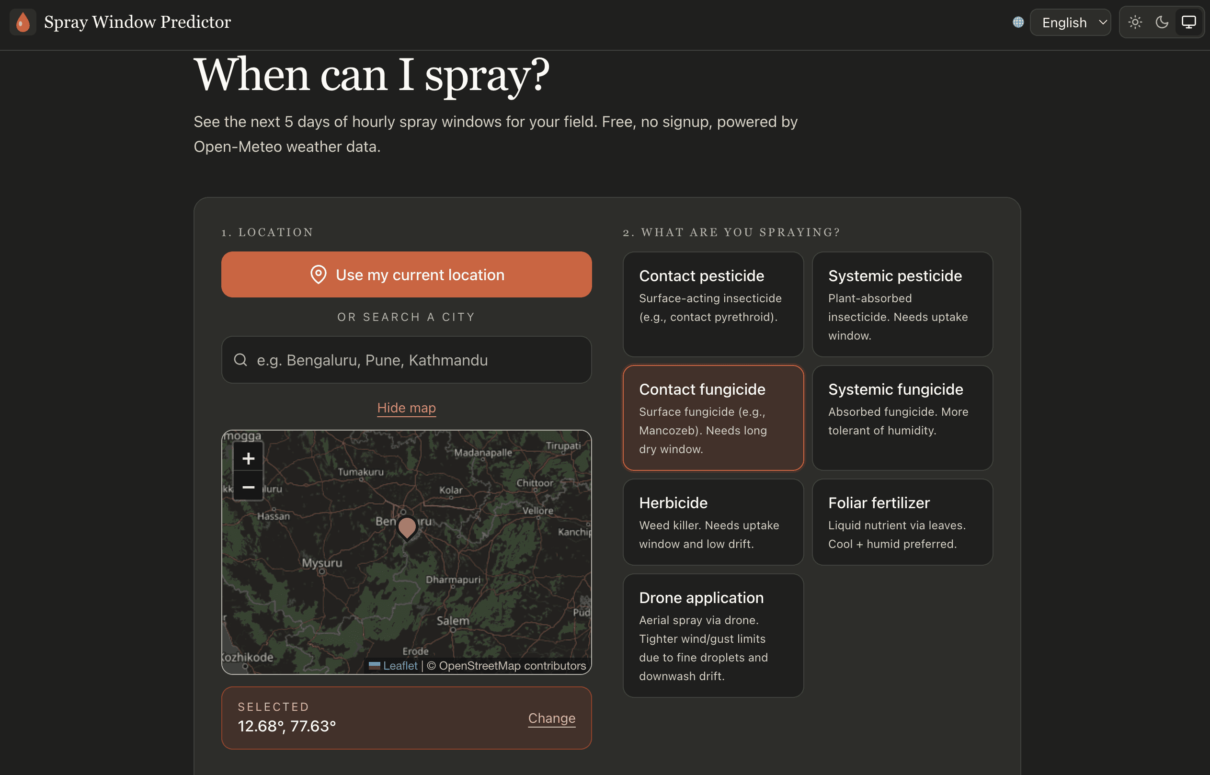
Task: Click the Hide map link
Action: click(x=407, y=408)
